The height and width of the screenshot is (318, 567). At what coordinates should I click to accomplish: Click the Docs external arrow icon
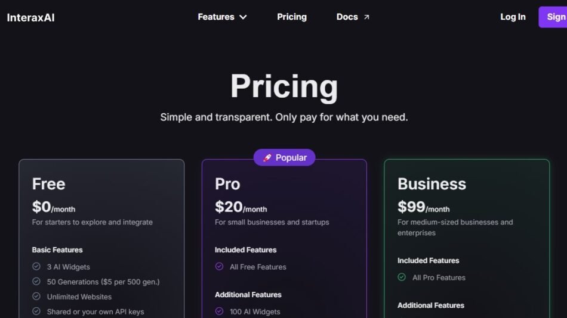click(366, 17)
